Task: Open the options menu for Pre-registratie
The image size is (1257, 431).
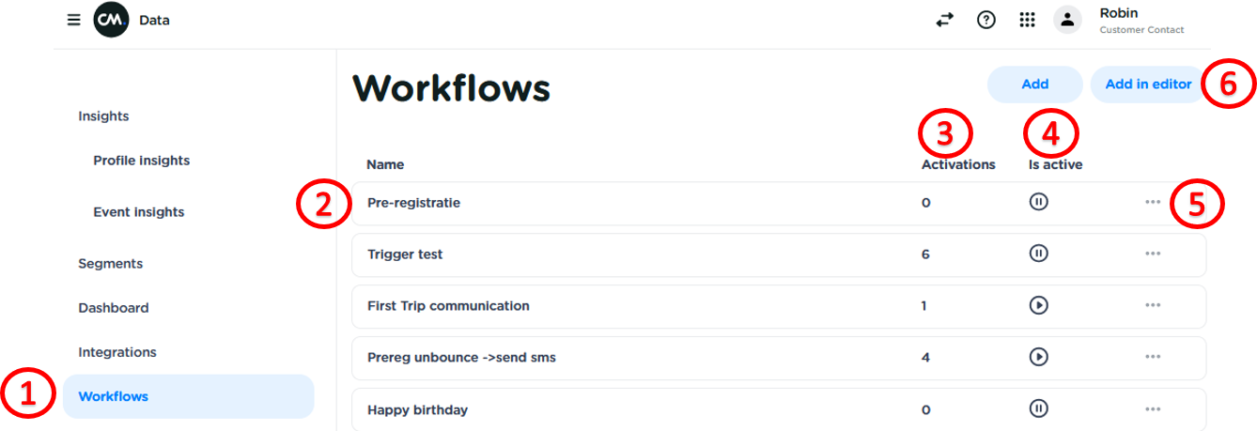Action: click(1153, 202)
